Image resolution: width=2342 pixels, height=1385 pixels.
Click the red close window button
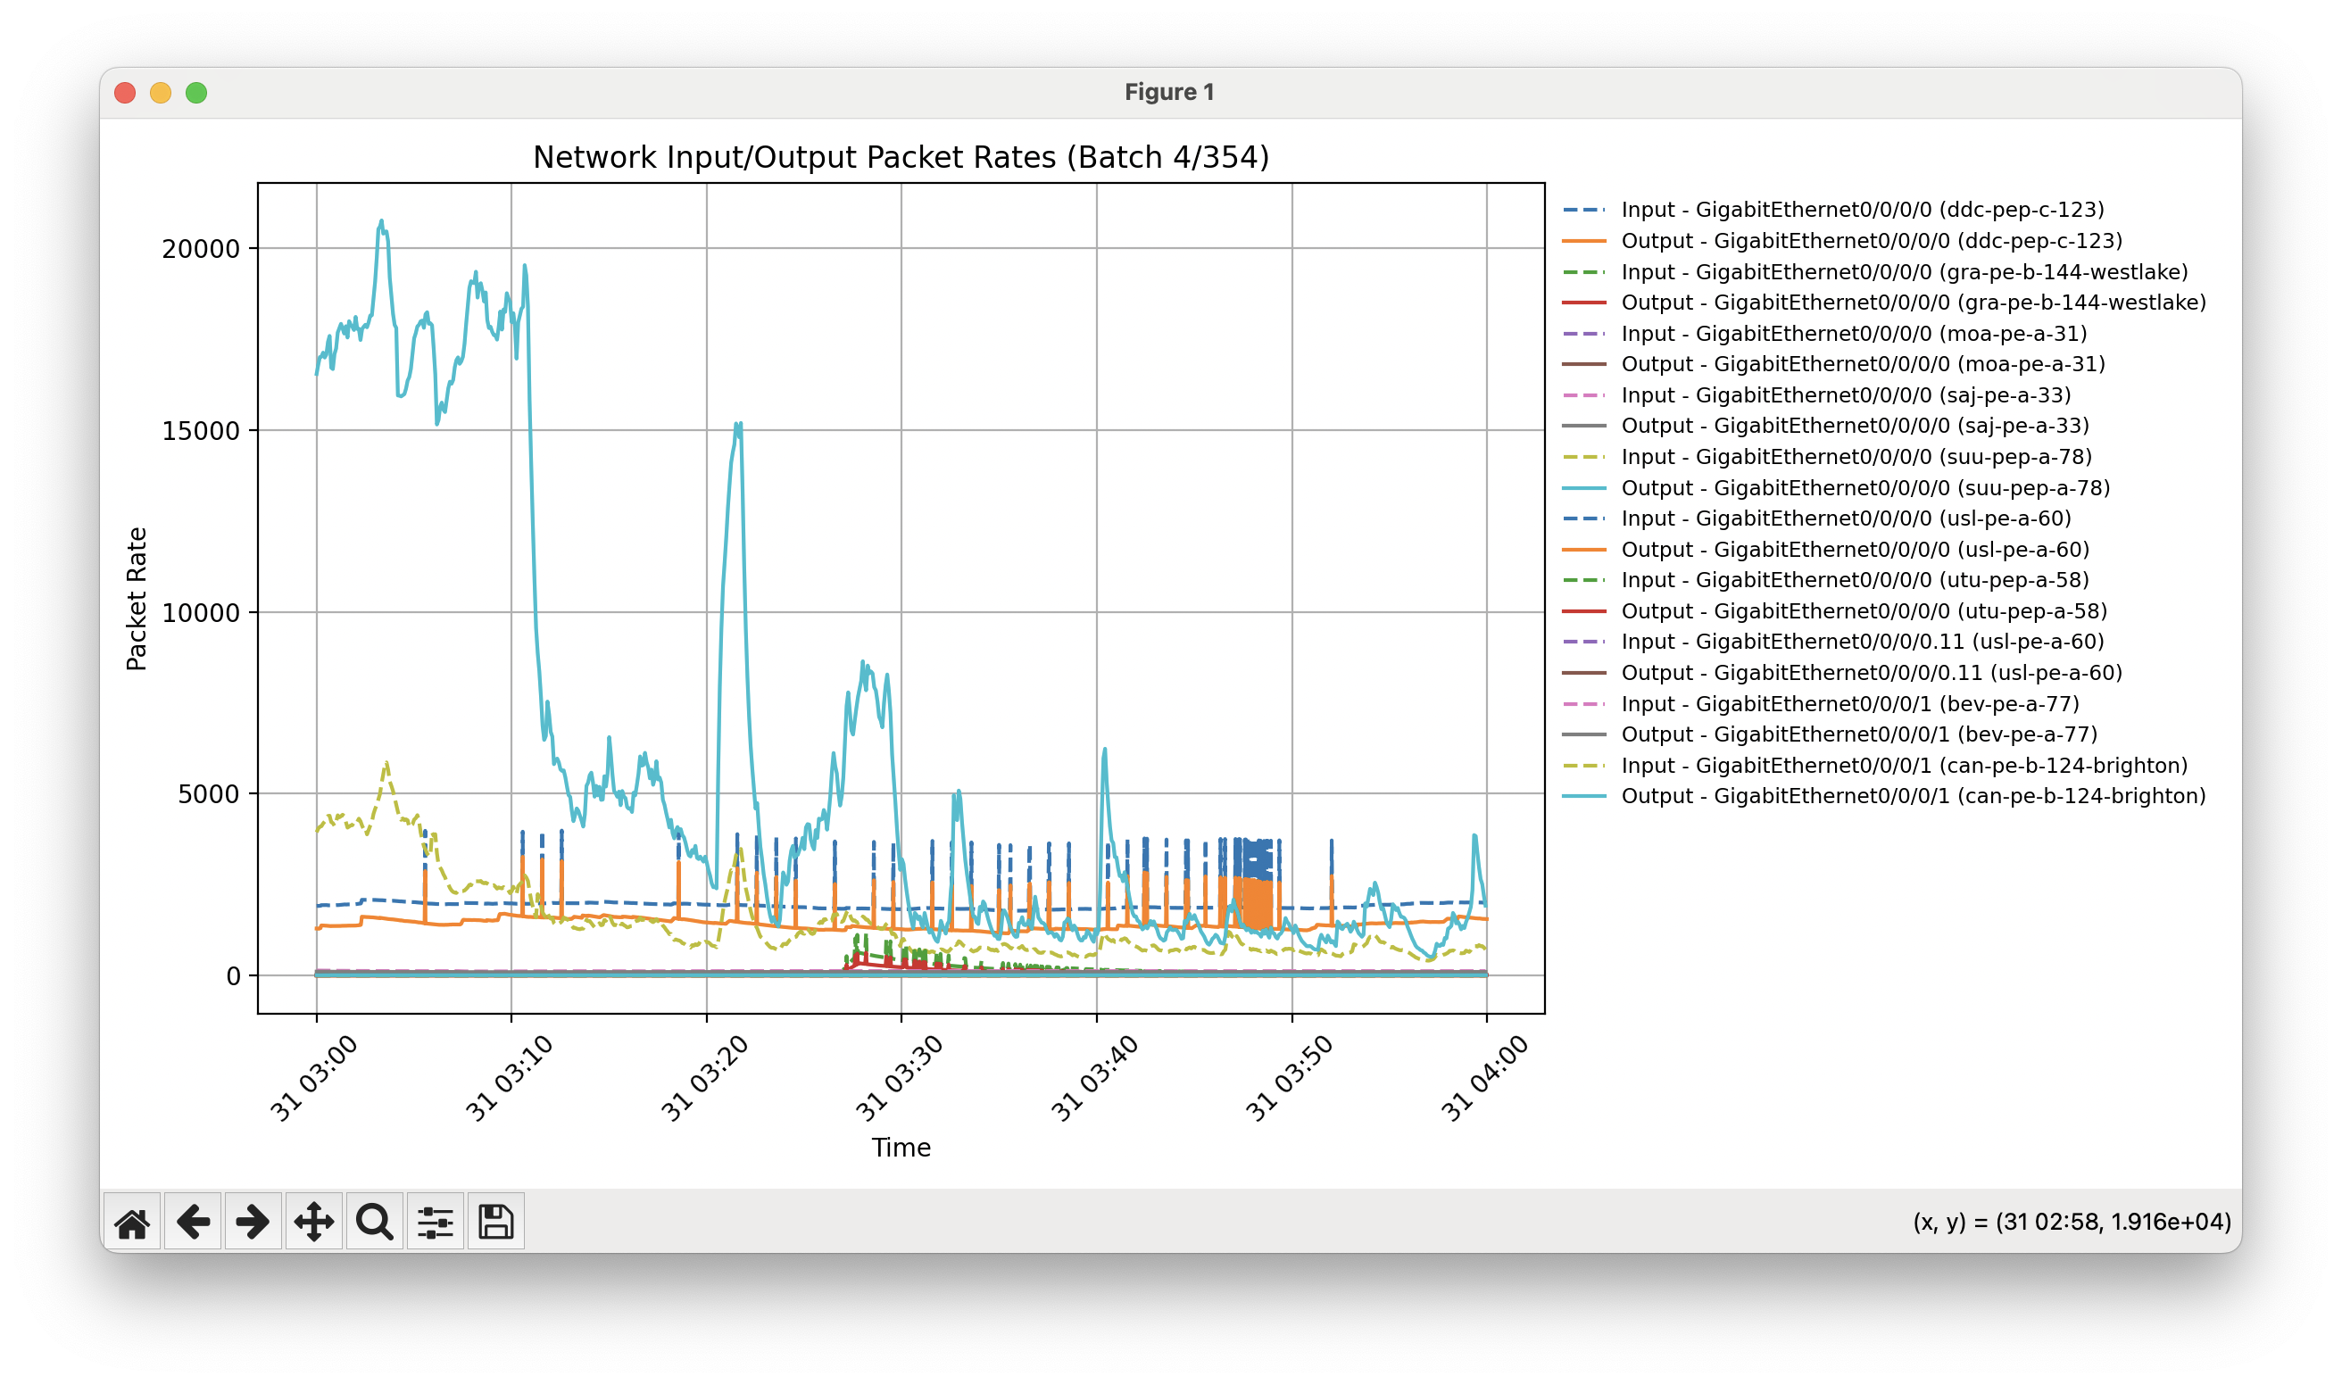click(x=125, y=93)
